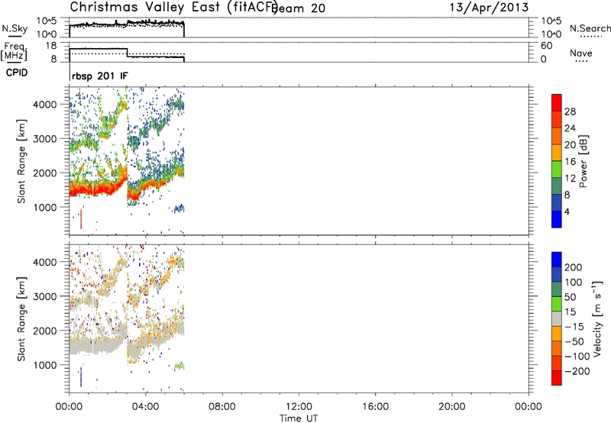The width and height of the screenshot is (611, 423).
Task: Click 'Slant Range [km]' label of velocity panel
Action: 21,319
